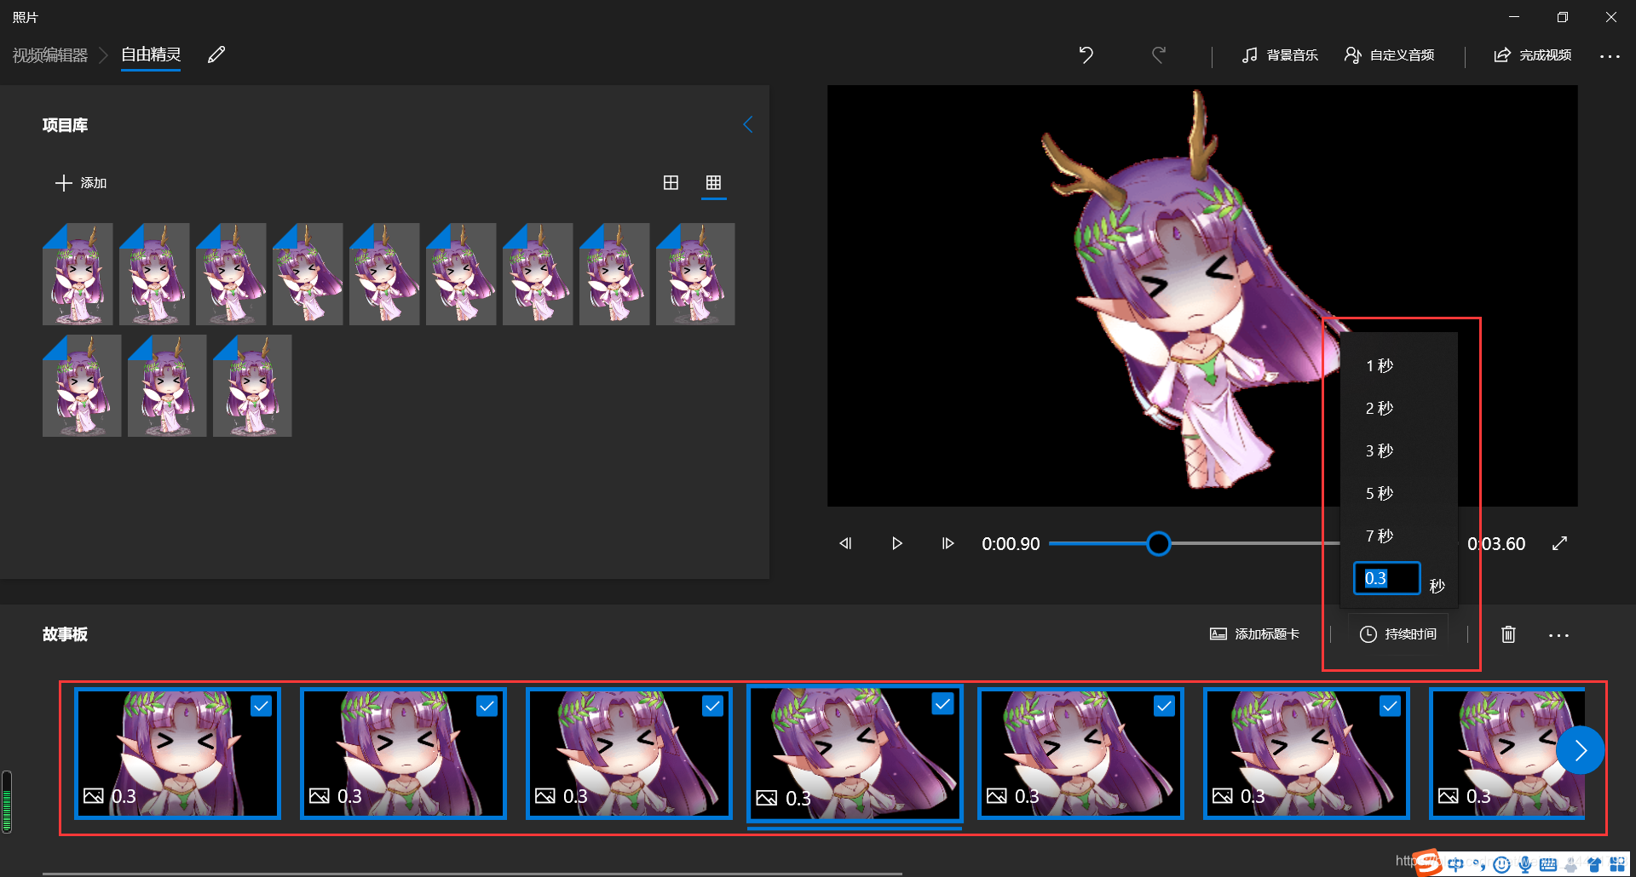The image size is (1636, 877).
Task: Select the 自由精灵 project title
Action: tap(151, 54)
